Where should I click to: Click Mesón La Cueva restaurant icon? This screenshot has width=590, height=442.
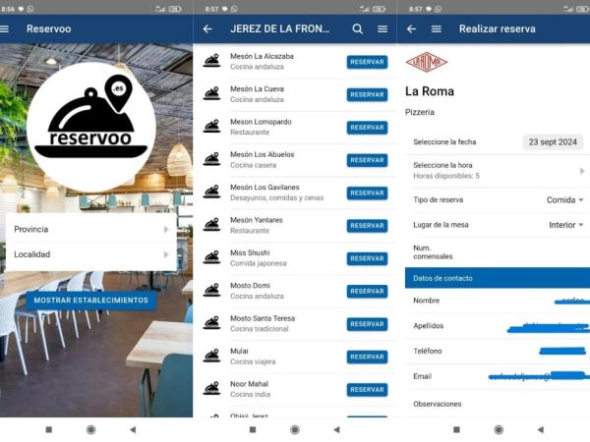pos(211,93)
